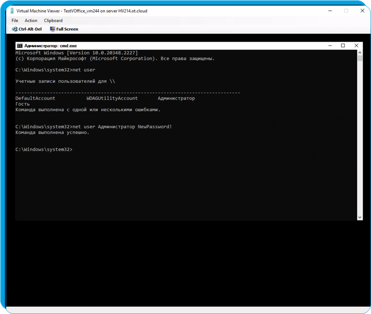This screenshot has height=314, width=371.
Task: Click the cmd scrollbar up arrow
Action: coord(360,52)
